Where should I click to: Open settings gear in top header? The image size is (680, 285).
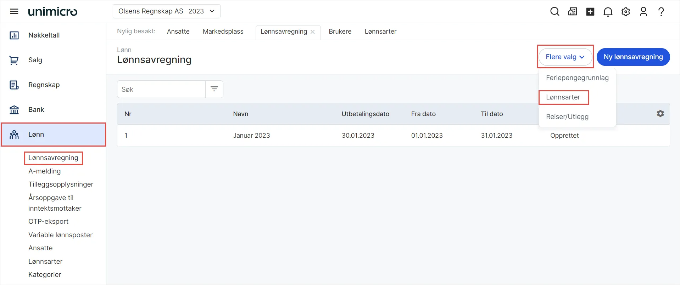(626, 12)
